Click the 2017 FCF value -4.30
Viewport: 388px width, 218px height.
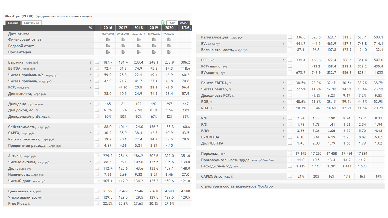coord(123,87)
